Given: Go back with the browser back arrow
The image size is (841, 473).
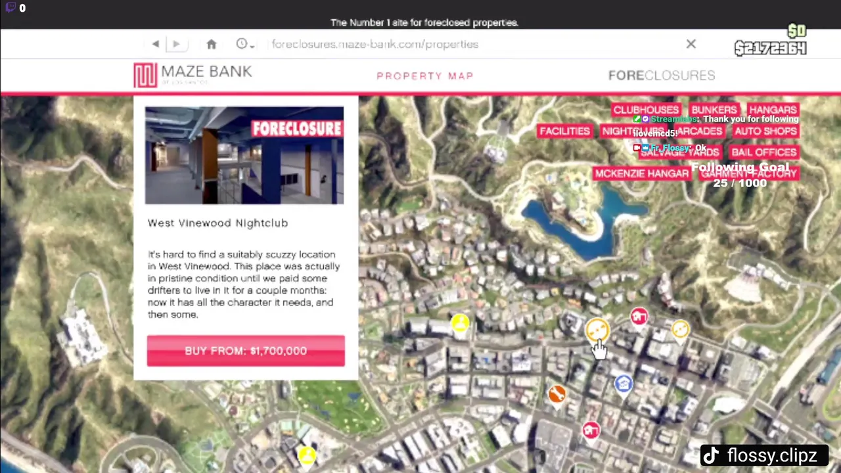Looking at the screenshot, I should 156,44.
